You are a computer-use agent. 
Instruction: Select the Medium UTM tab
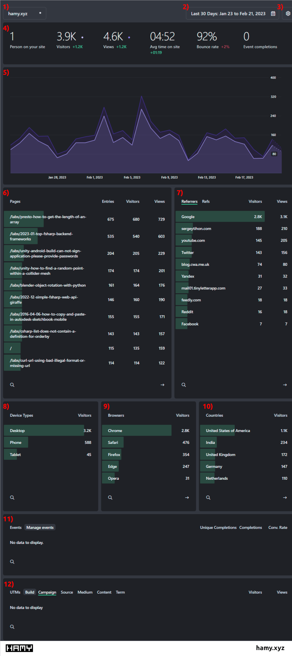point(85,592)
